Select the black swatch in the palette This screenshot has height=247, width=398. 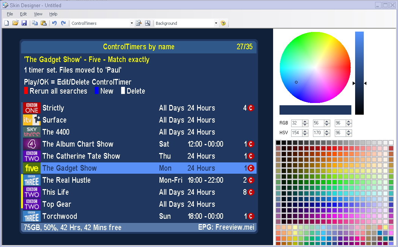[x=278, y=143]
